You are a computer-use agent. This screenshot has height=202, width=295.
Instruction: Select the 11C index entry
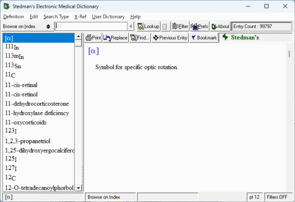pos(38,75)
